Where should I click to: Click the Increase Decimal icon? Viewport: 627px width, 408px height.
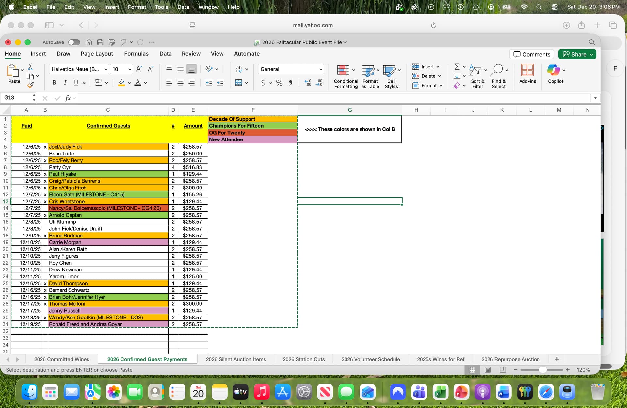coord(308,83)
